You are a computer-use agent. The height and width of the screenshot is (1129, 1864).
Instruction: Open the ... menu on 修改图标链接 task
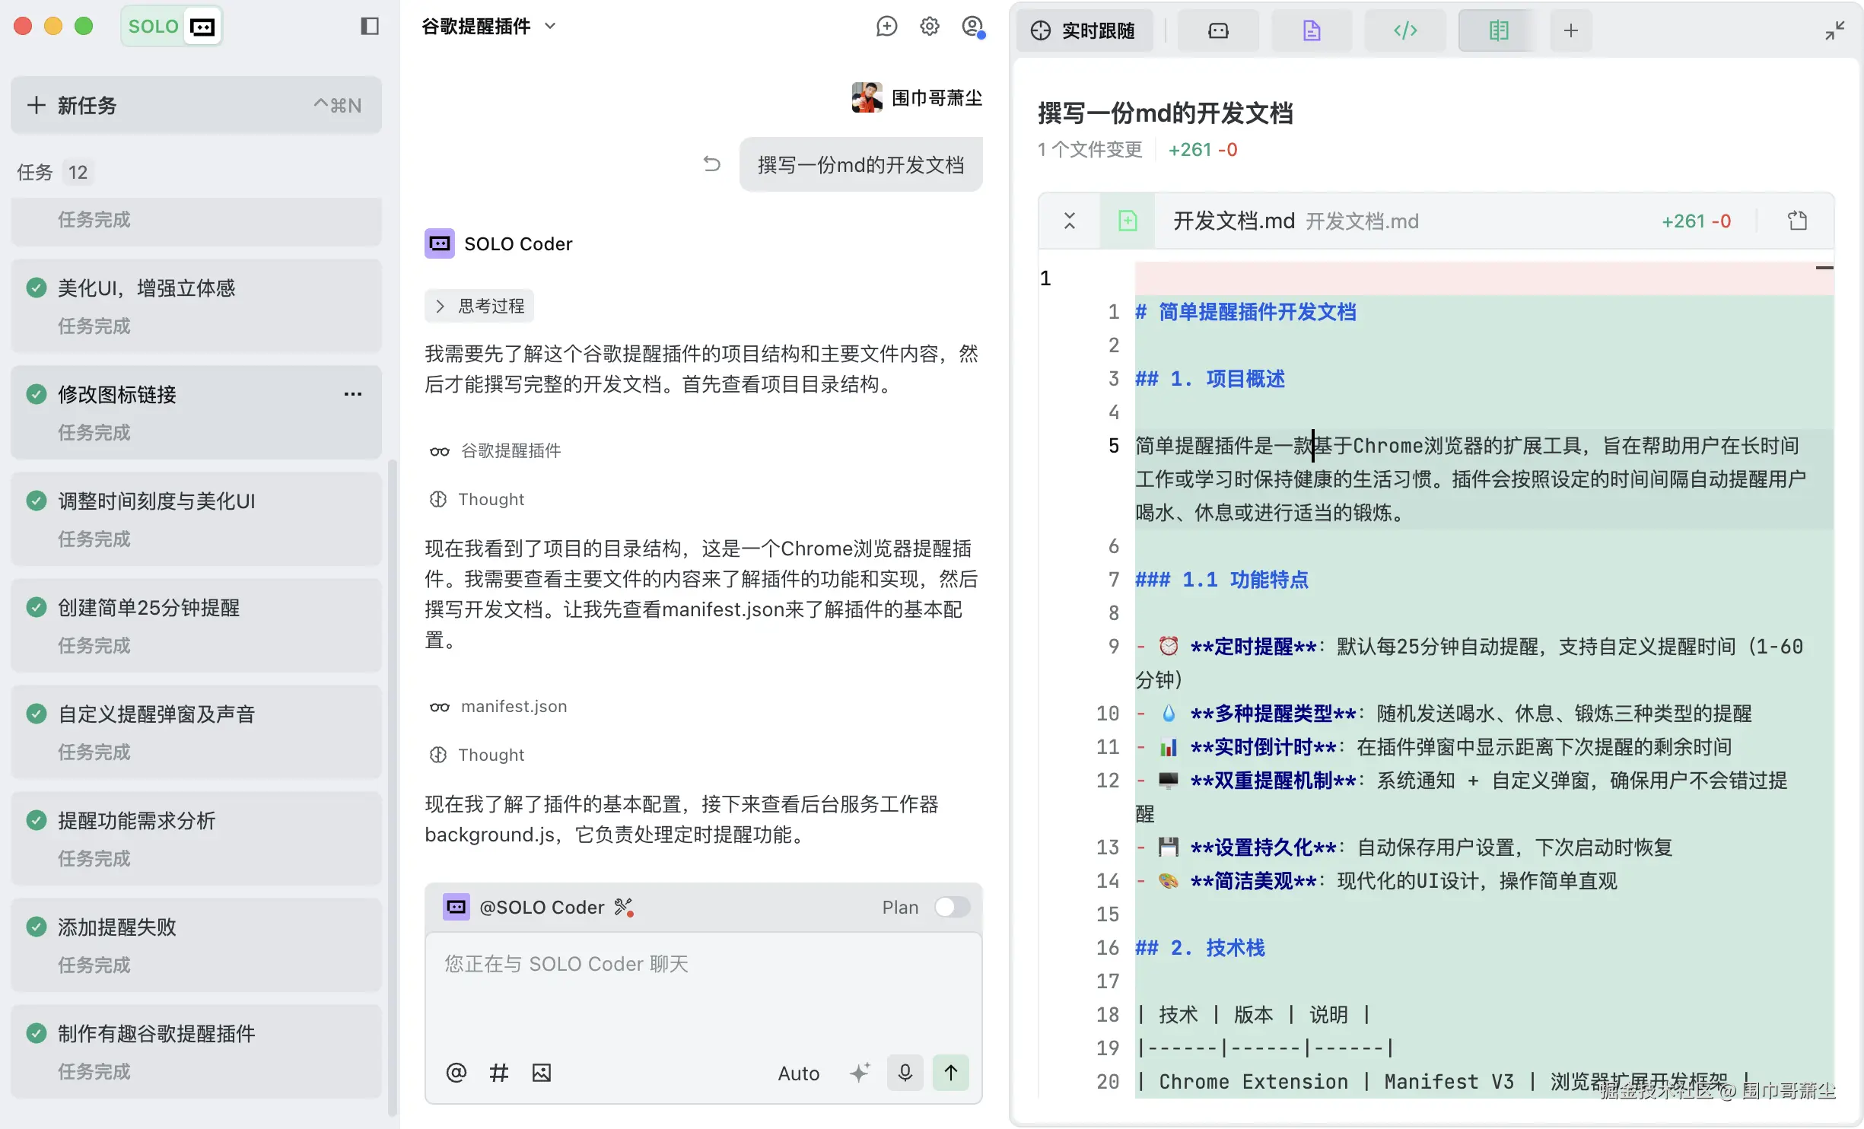352,394
